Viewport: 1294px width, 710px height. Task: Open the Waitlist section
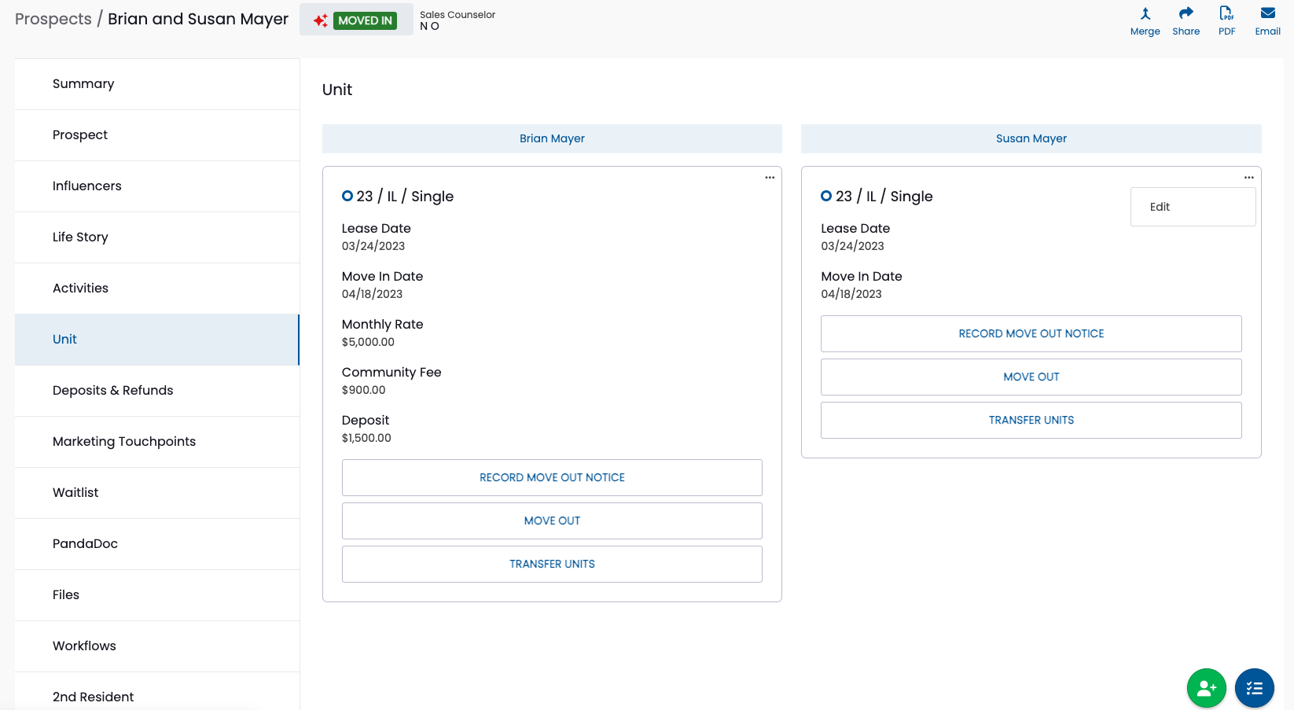(157, 493)
